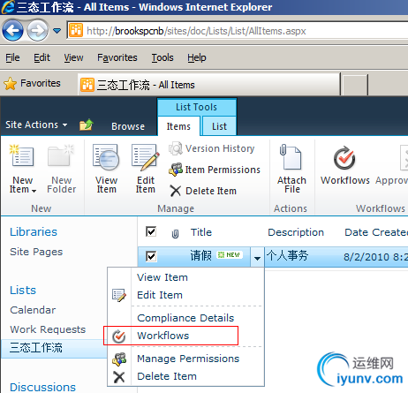Click Version History in the ribbon
Image resolution: width=408 pixels, height=393 pixels.
tap(212, 148)
